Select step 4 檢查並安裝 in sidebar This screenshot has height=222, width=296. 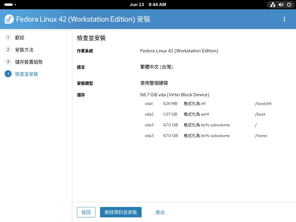(27, 74)
